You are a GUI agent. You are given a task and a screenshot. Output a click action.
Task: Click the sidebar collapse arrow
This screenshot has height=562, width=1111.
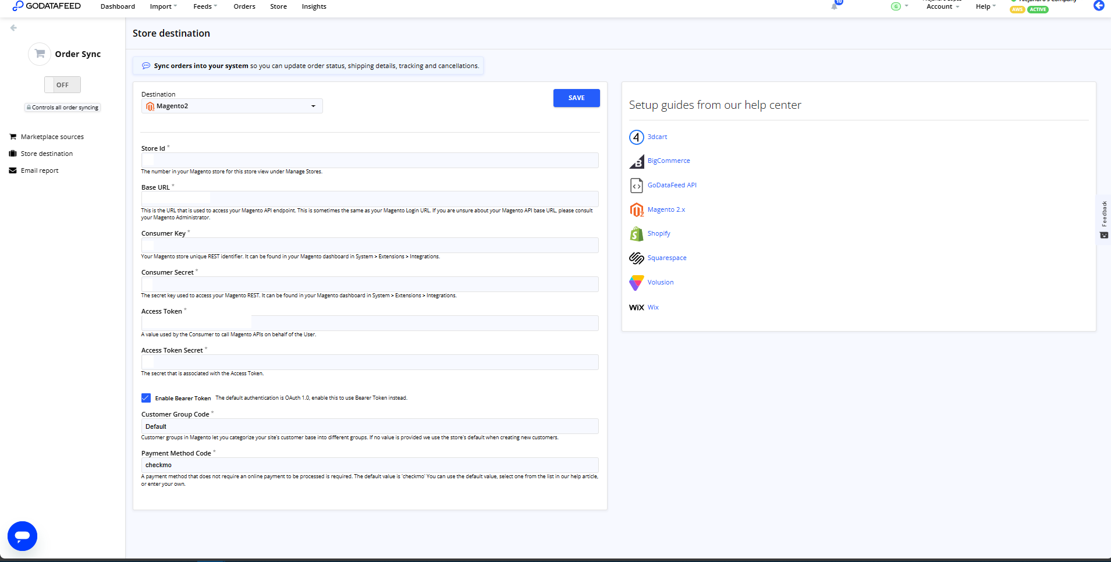point(13,28)
